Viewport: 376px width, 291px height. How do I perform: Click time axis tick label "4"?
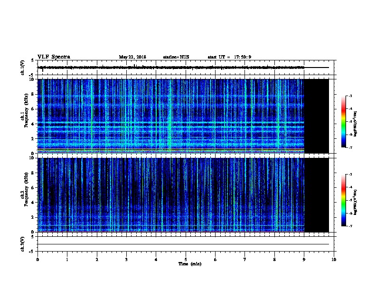tap(156, 260)
